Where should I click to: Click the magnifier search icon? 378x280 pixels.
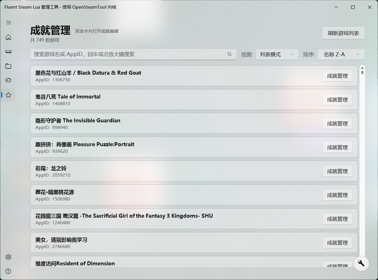click(x=229, y=54)
